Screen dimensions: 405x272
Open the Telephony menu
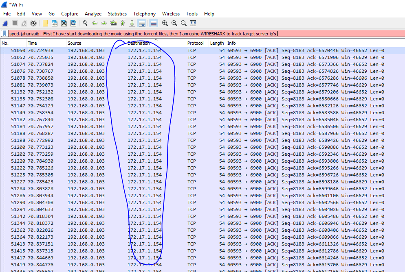(x=144, y=14)
